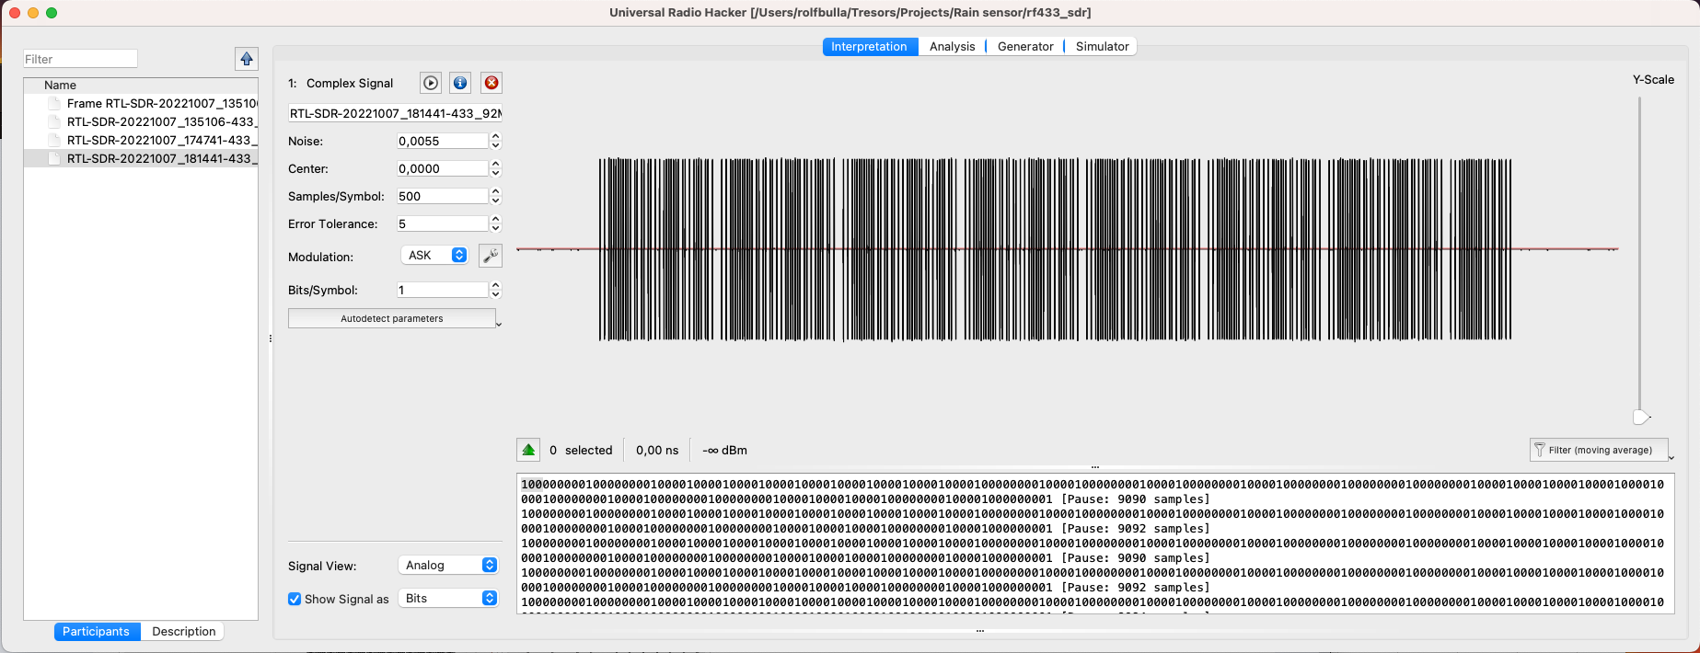Click the Y-Scale slider handle
The image size is (1700, 653).
(x=1640, y=418)
